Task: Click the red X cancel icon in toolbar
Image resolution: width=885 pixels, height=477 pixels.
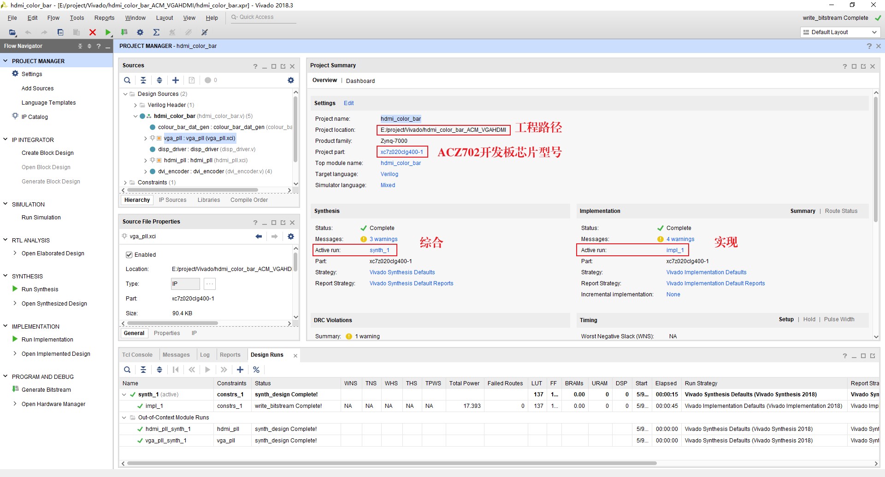Action: 93,32
